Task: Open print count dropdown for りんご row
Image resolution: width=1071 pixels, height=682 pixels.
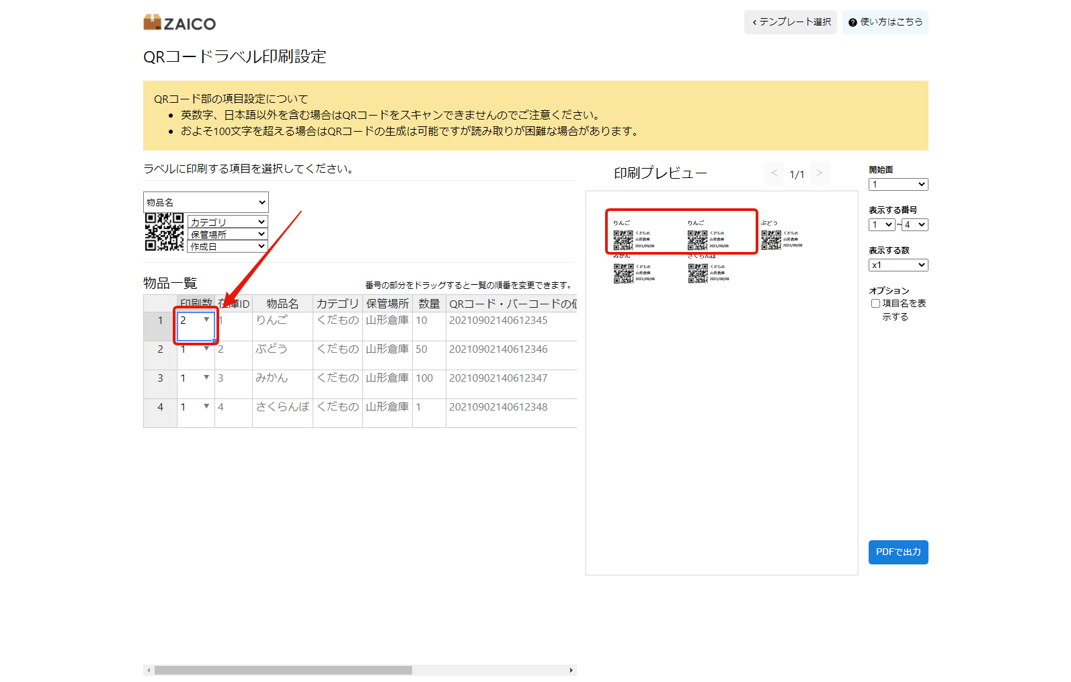Action: pyautogui.click(x=206, y=320)
